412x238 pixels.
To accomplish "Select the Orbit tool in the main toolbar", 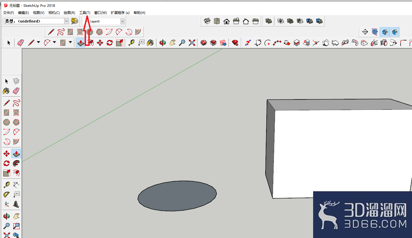I will tap(163, 43).
